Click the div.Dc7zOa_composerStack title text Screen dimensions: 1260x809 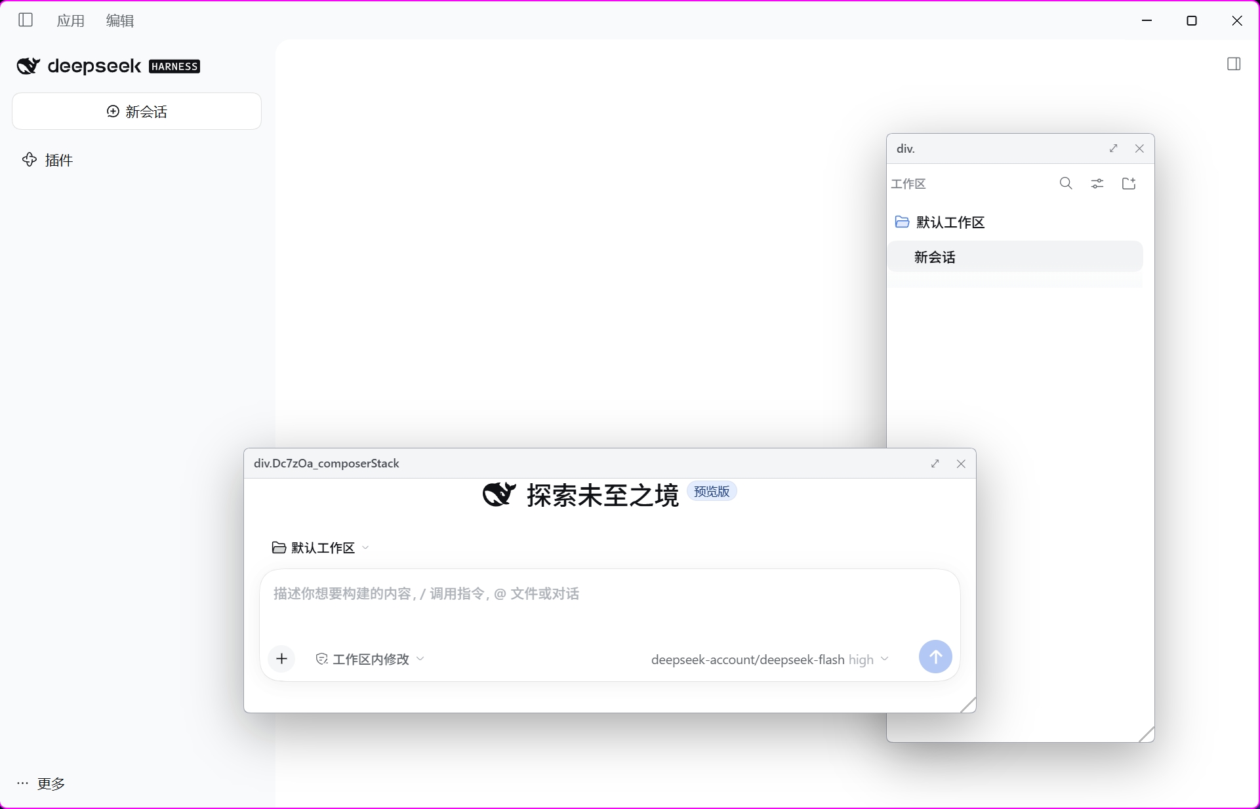327,464
